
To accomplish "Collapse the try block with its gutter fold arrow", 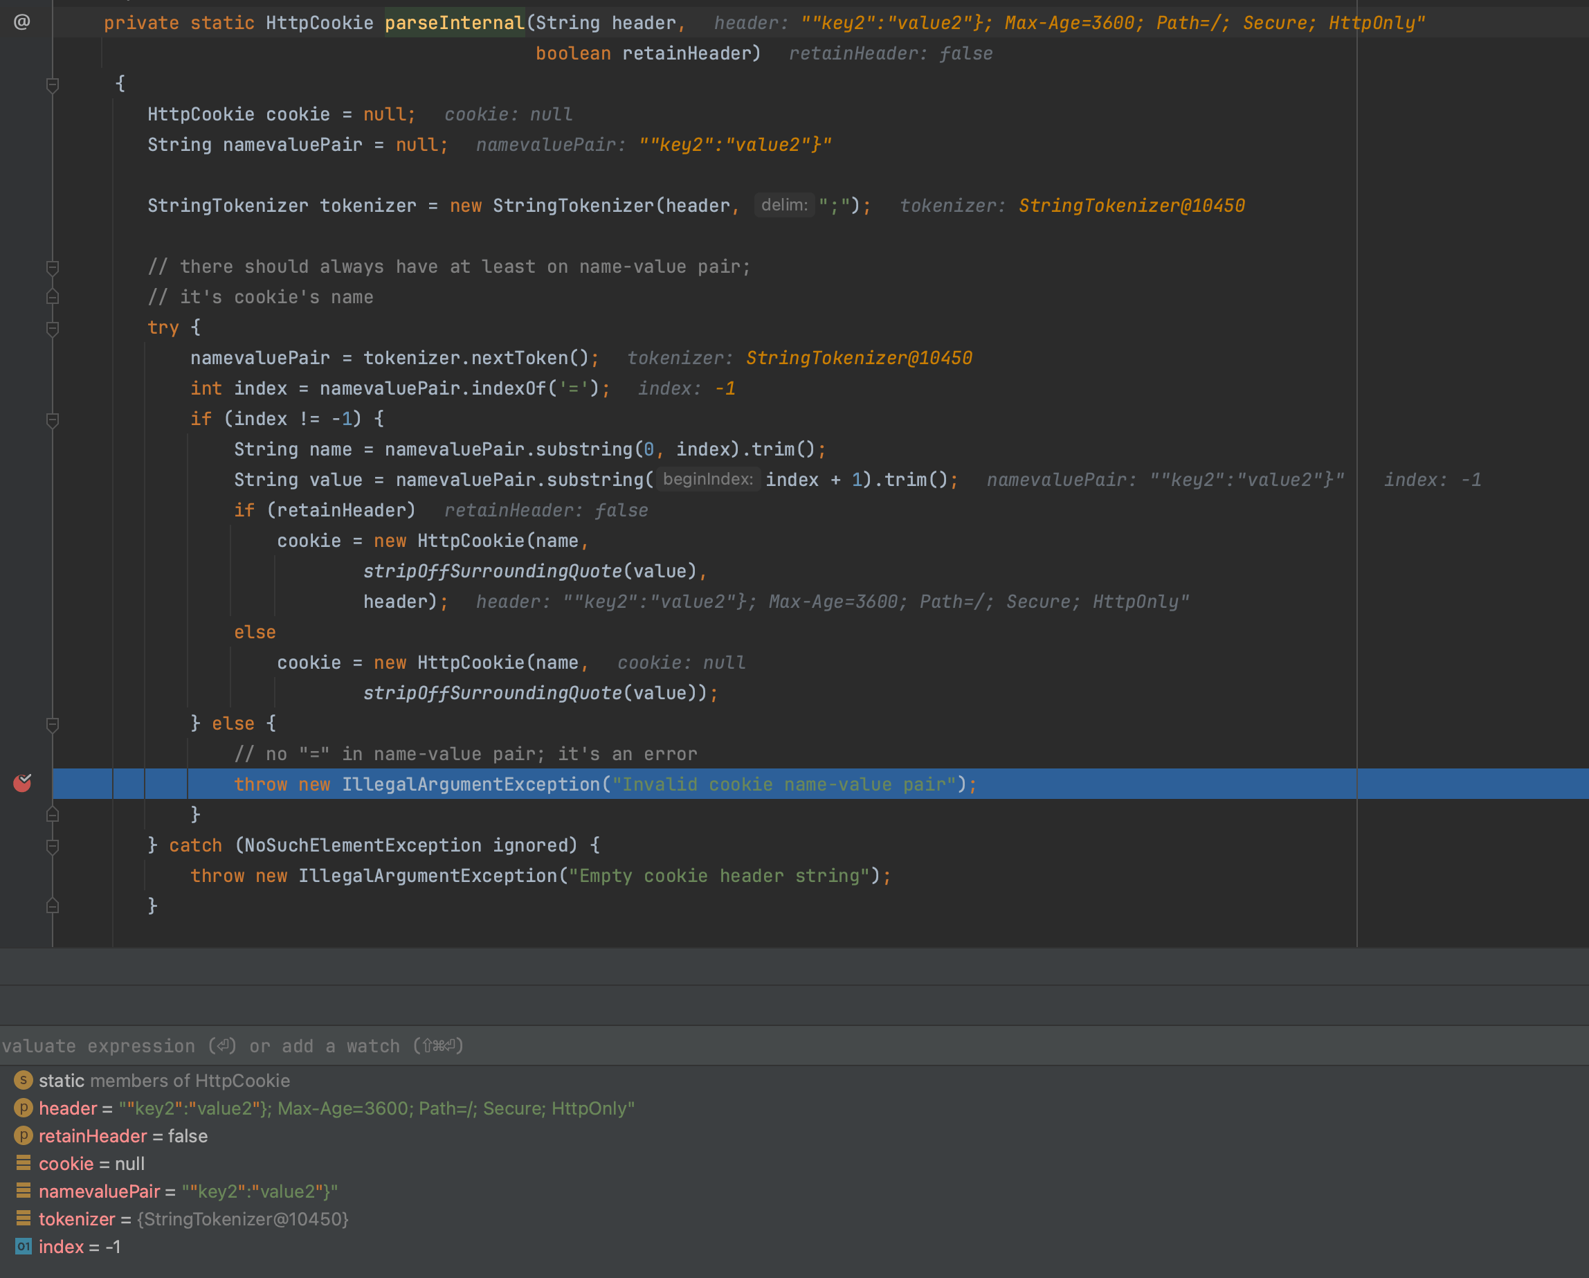I will coord(52,327).
